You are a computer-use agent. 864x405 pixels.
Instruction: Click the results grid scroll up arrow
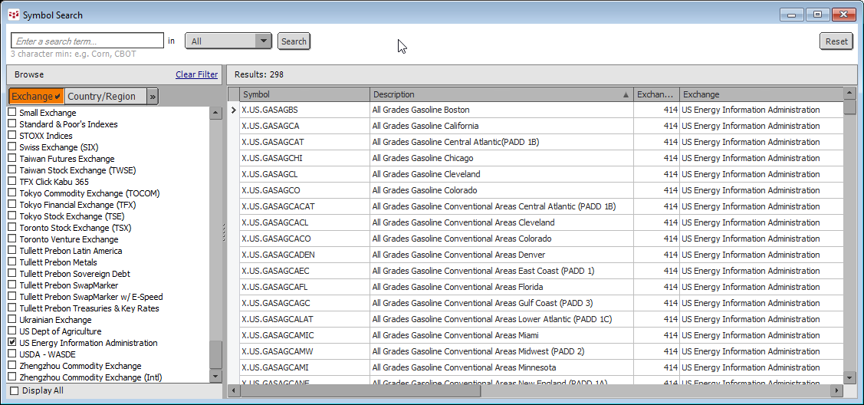click(849, 93)
